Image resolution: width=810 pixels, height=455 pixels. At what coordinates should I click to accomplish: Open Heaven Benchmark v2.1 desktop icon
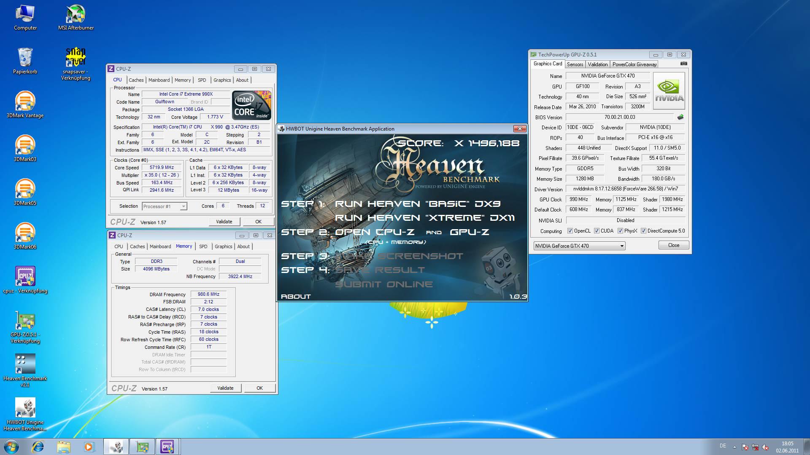(x=25, y=371)
